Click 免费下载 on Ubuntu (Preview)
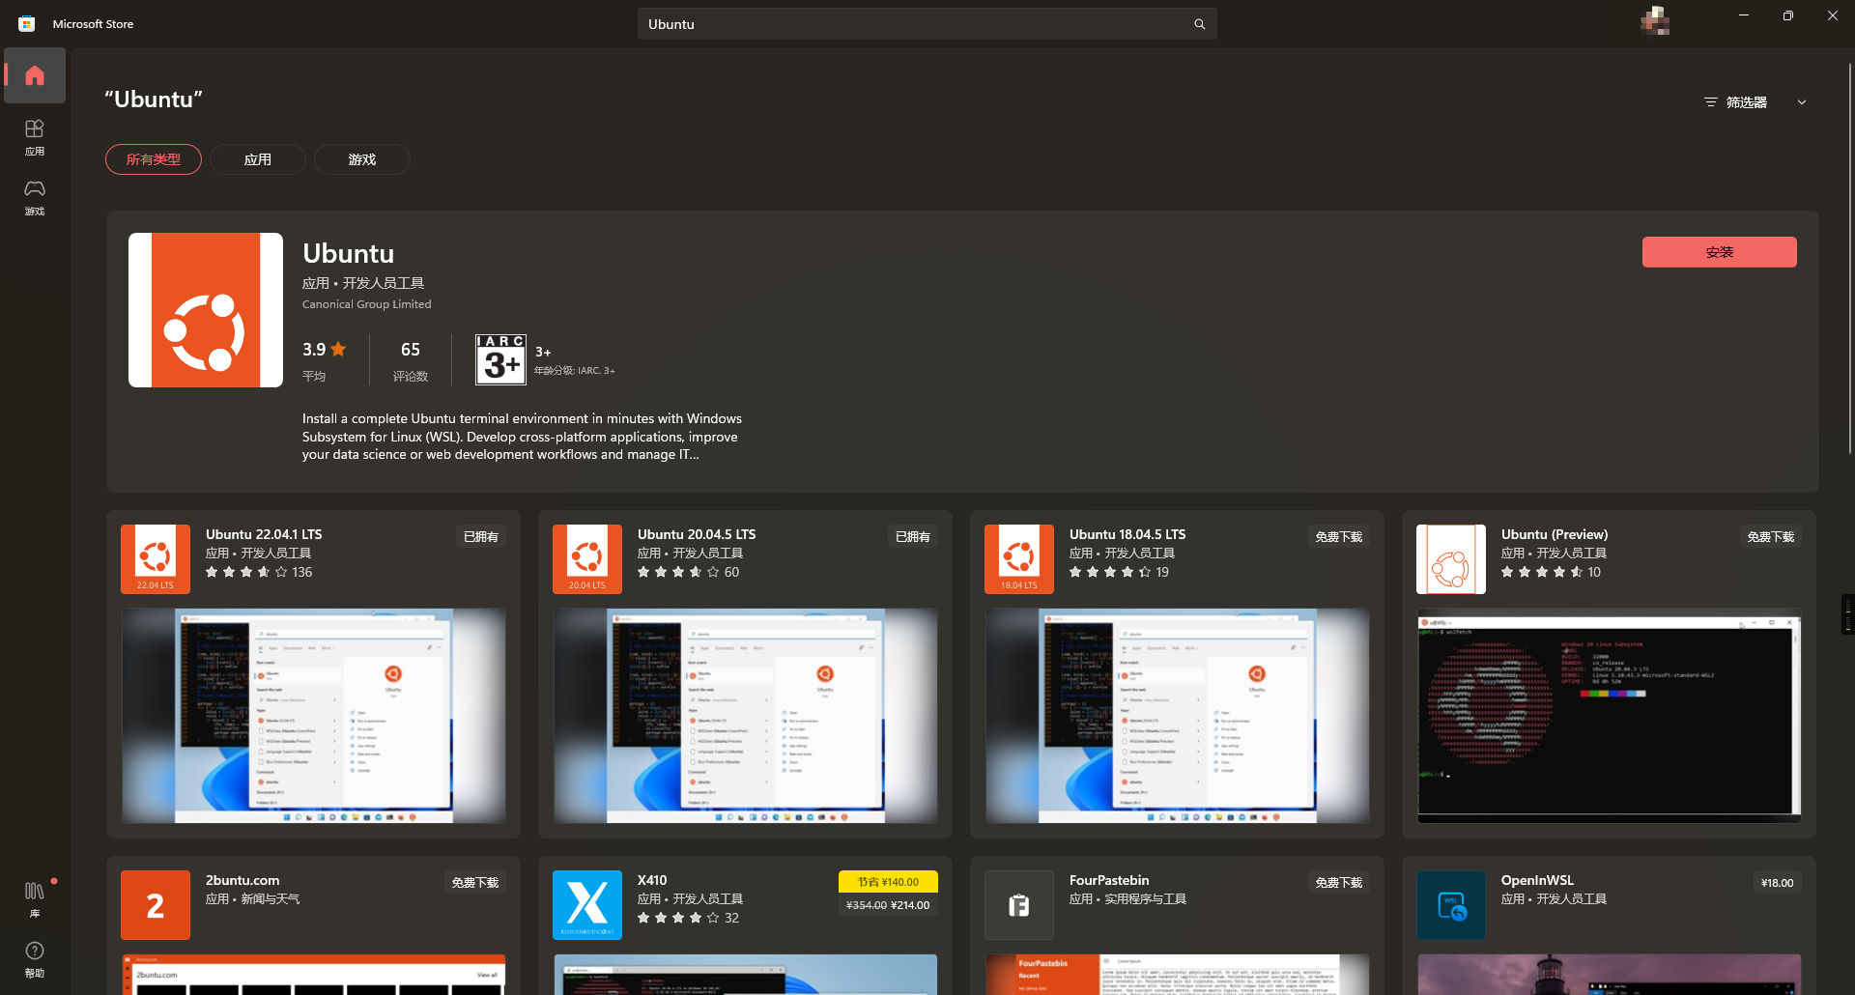The height and width of the screenshot is (995, 1855). click(1771, 537)
